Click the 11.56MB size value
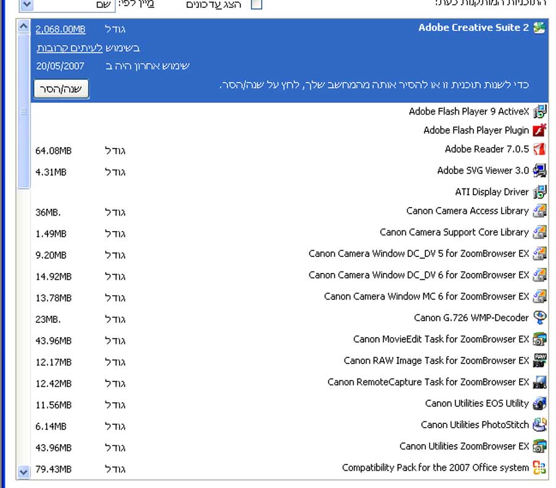The width and height of the screenshot is (556, 488). pos(54,405)
